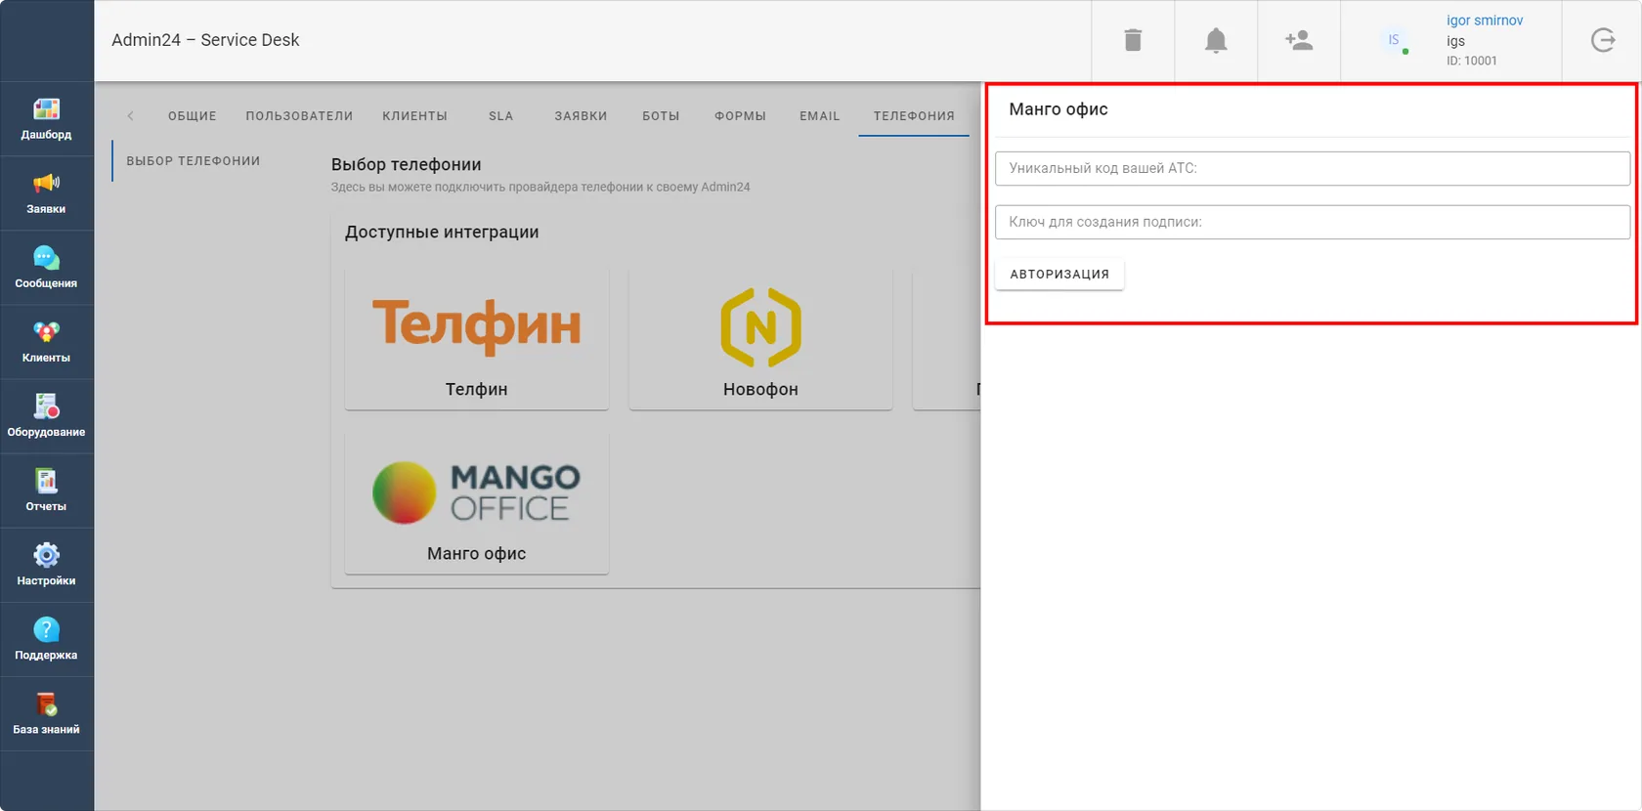Click the trash bin icon in header
This screenshot has height=811, width=1642.
click(x=1133, y=40)
